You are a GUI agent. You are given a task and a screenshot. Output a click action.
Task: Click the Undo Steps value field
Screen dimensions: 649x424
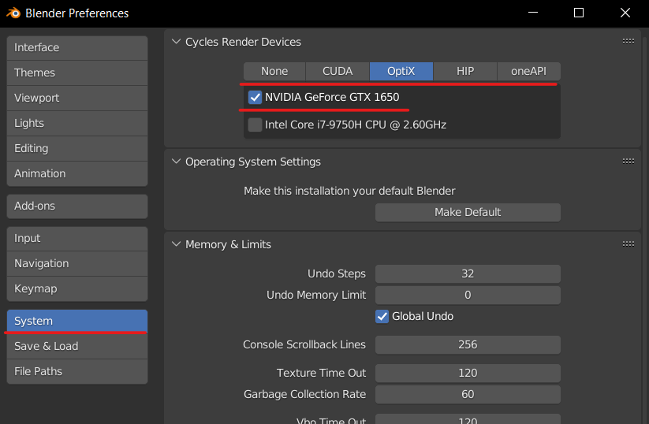[468, 273]
